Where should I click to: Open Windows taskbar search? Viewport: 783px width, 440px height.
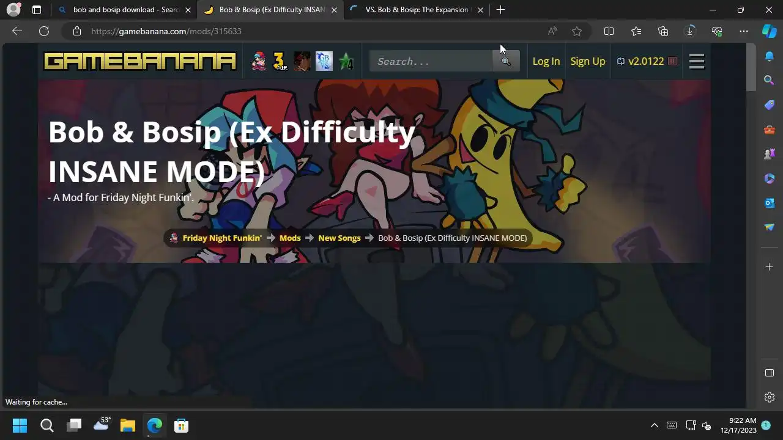point(47,425)
